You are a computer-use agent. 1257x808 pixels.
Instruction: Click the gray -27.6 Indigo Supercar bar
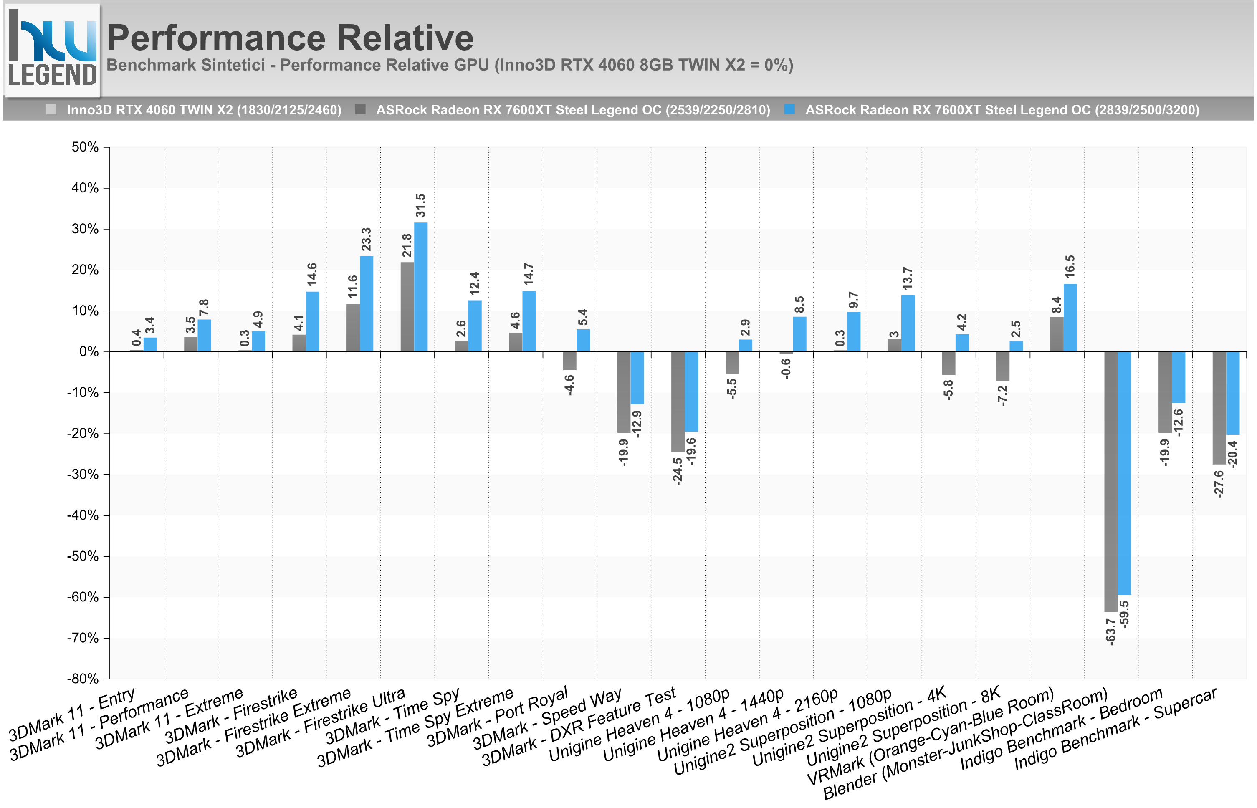(1219, 408)
